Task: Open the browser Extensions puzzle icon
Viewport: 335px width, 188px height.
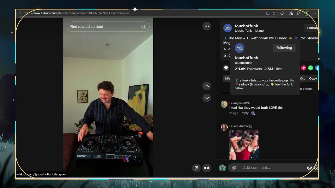Action: point(282,13)
